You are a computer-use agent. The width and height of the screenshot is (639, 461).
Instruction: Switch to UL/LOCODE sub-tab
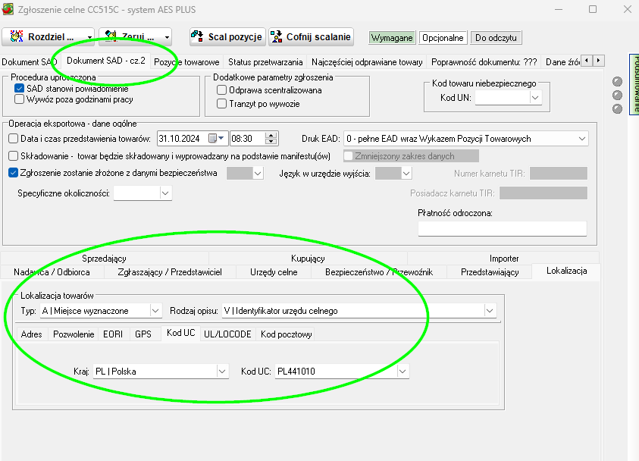227,334
